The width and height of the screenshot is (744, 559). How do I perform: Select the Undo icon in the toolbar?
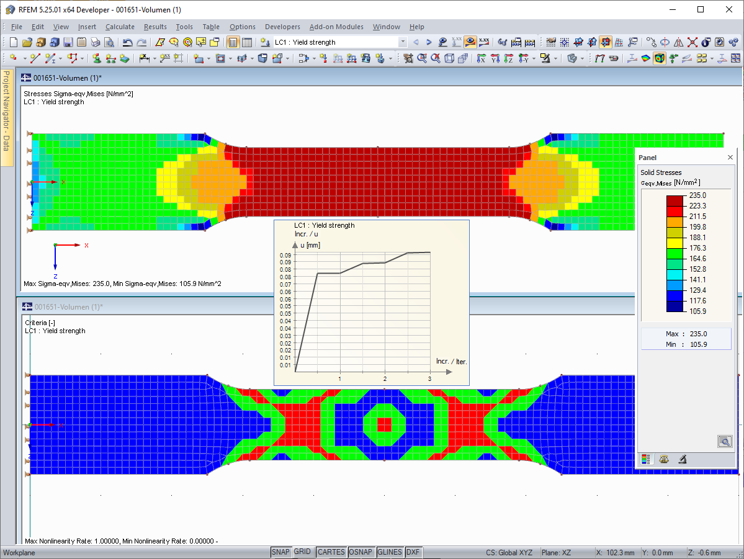[x=127, y=42]
